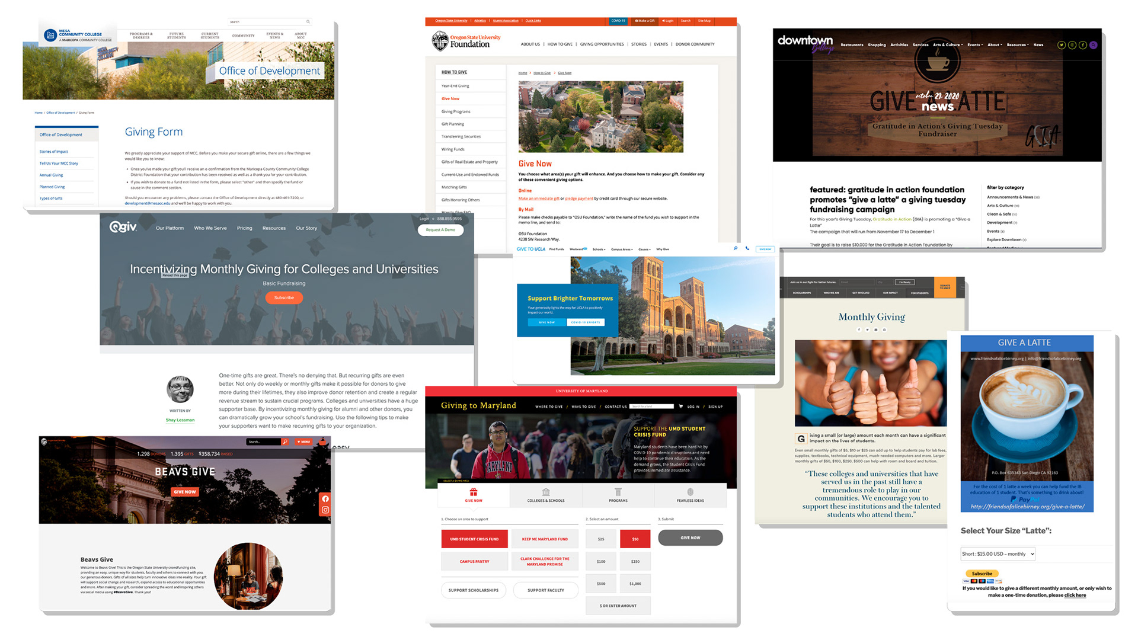Screen dimensions: 1138x640
Task: Click the PayPal logo in Give a Latte flyer
Action: click(x=1024, y=499)
